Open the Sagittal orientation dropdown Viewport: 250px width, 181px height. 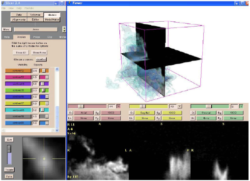[145, 113]
